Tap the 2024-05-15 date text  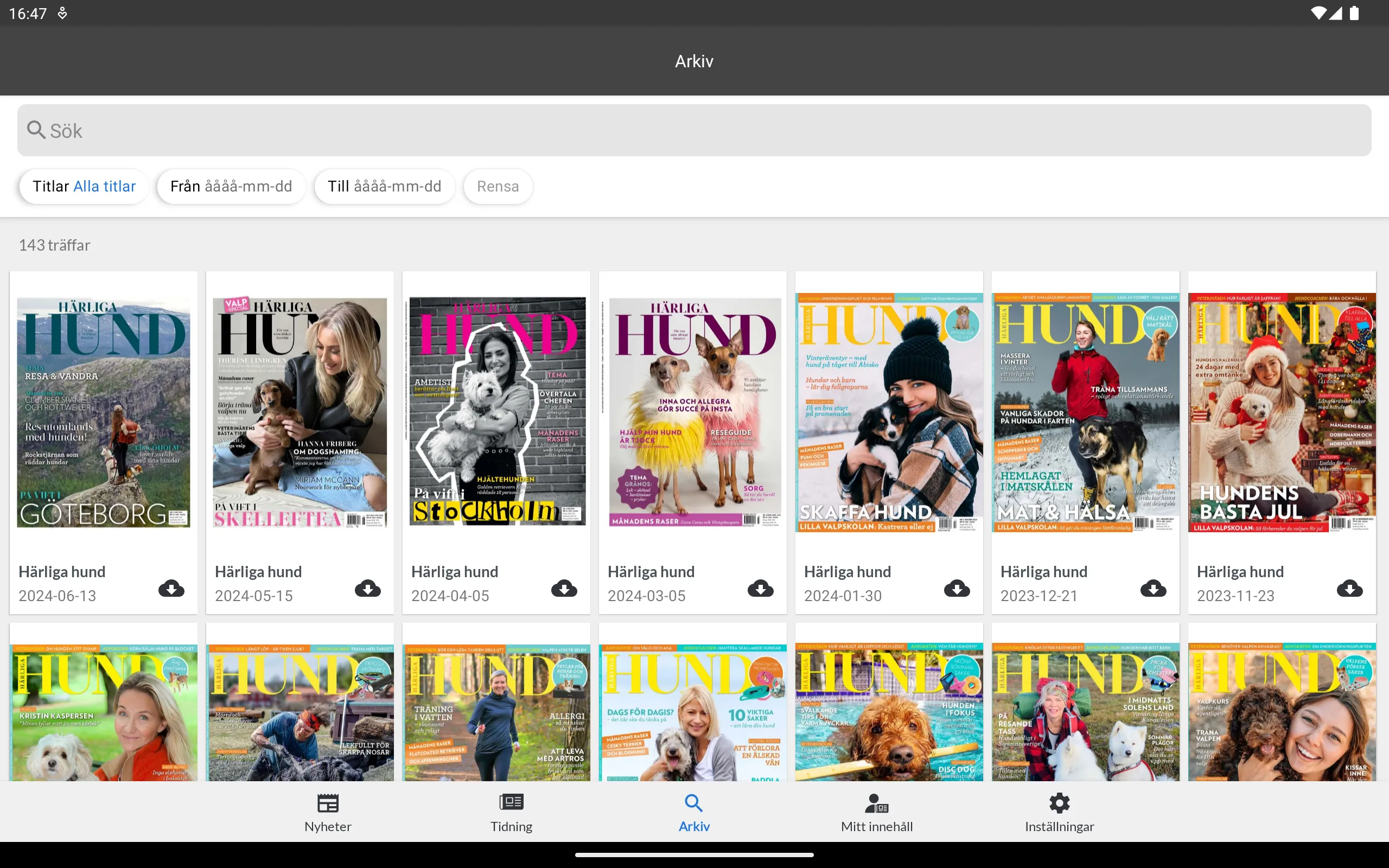[x=254, y=596]
